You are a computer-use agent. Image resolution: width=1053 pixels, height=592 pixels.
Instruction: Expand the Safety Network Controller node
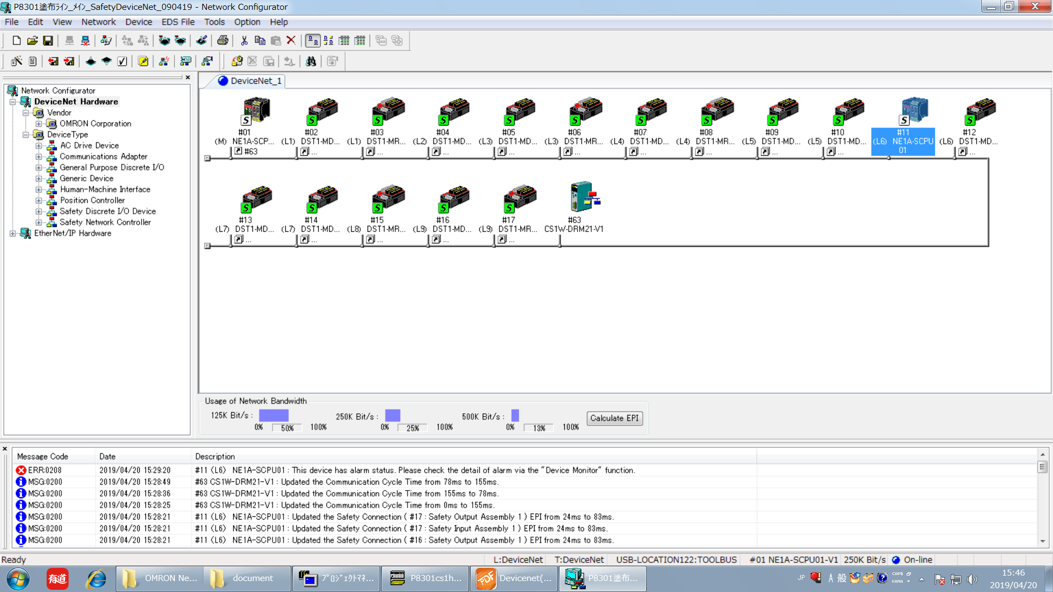38,223
